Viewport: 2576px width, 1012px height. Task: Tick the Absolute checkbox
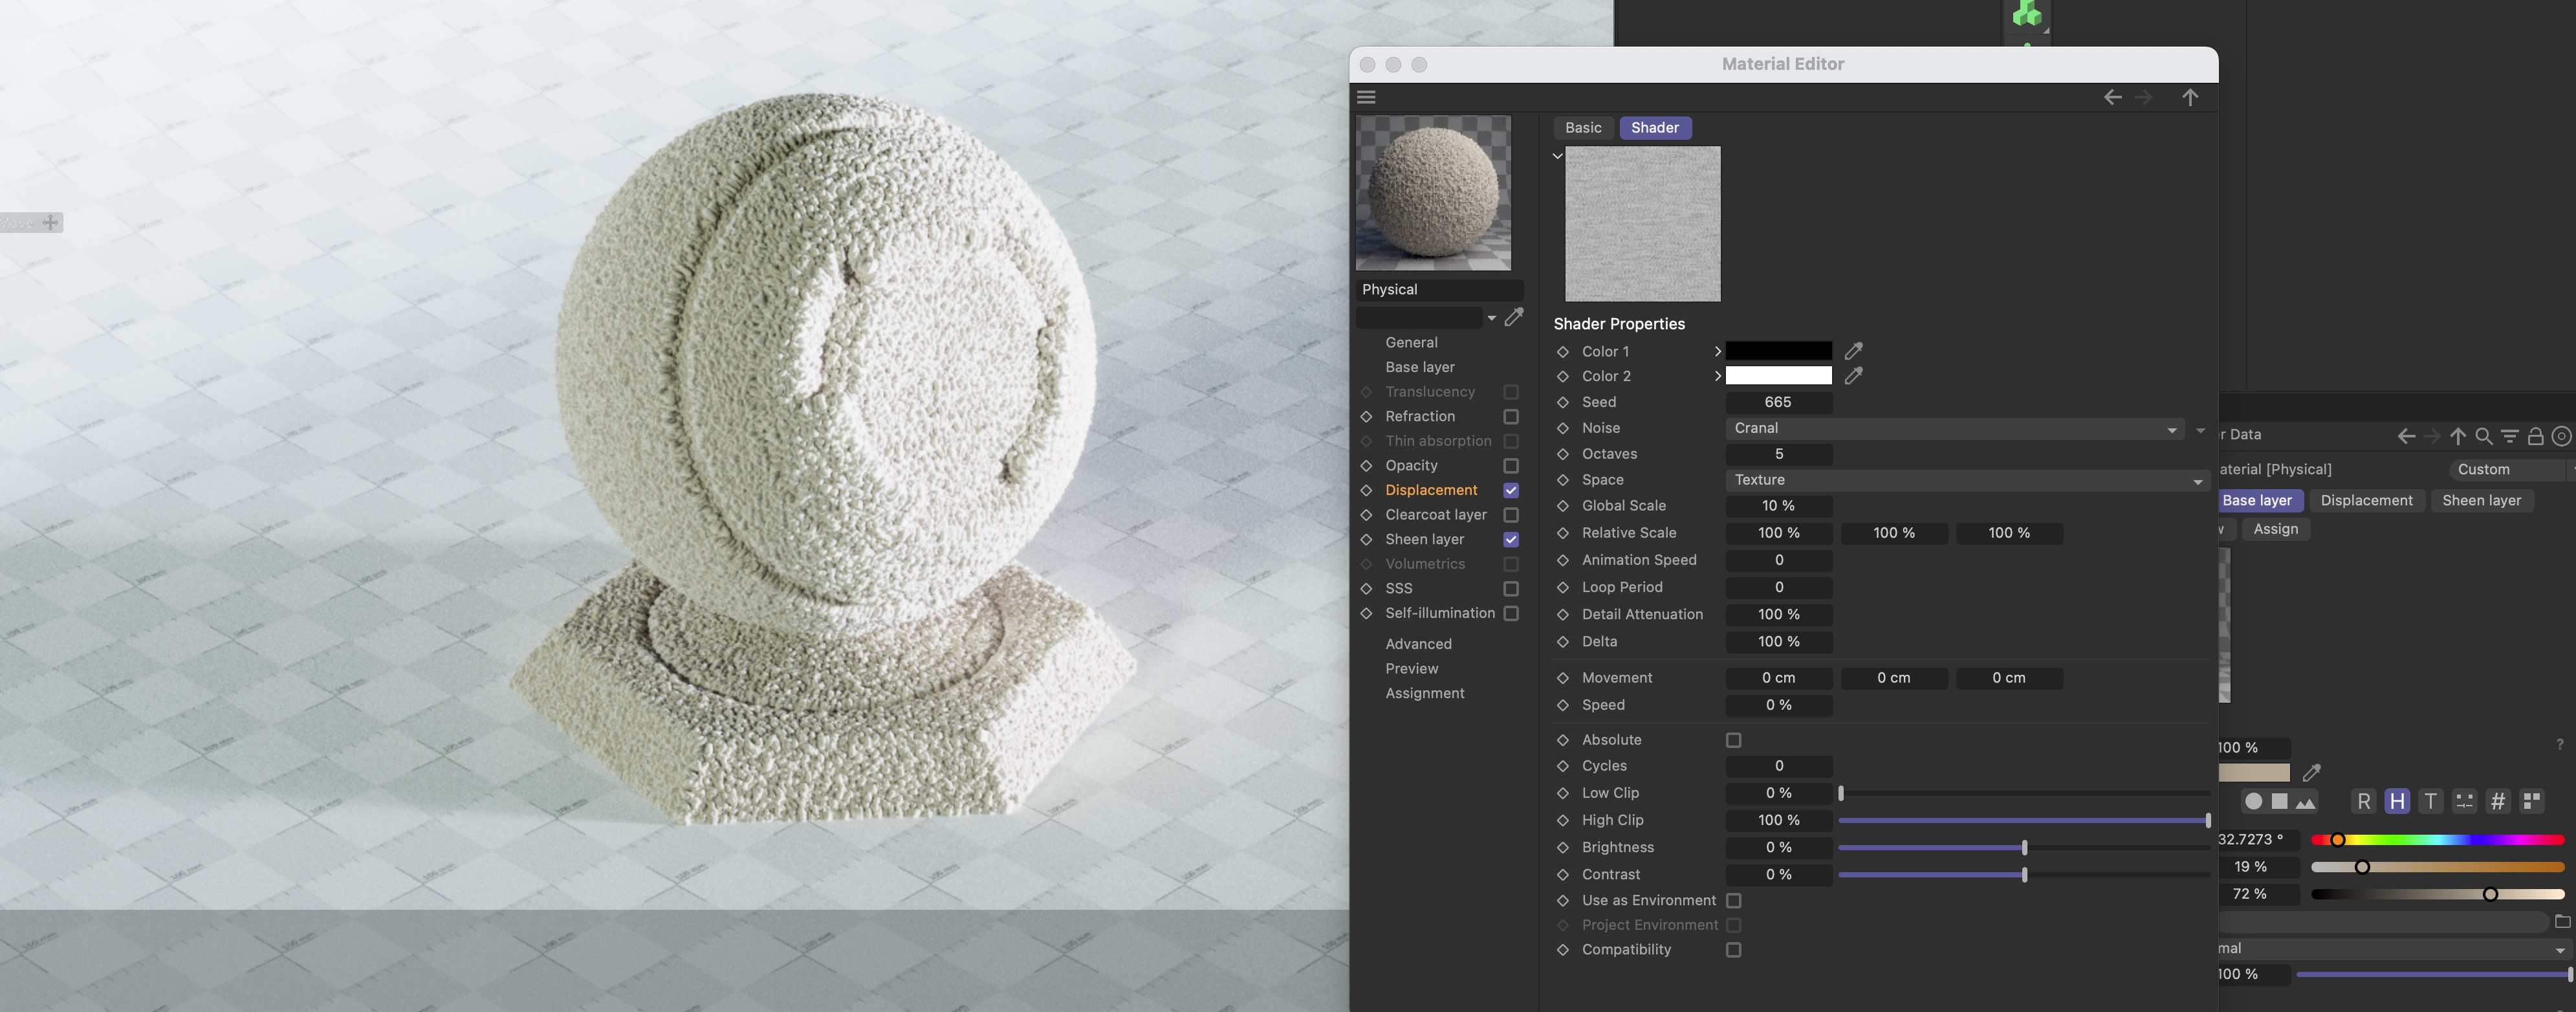[1733, 740]
